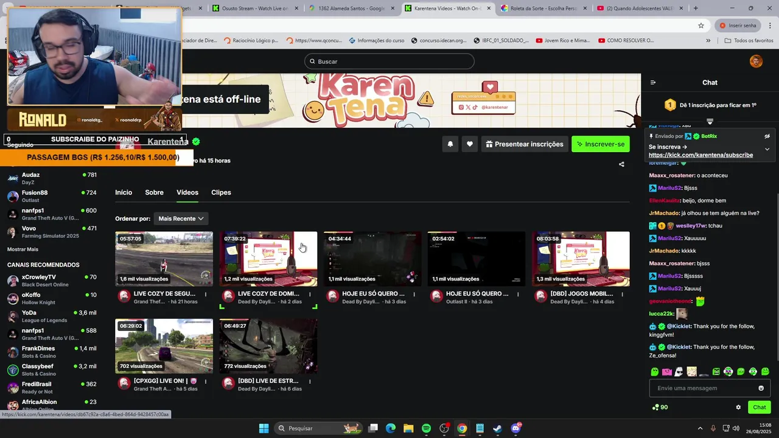This screenshot has width=779, height=438.
Task: Open the Vovo Farming Simulator channel
Action: click(x=52, y=232)
